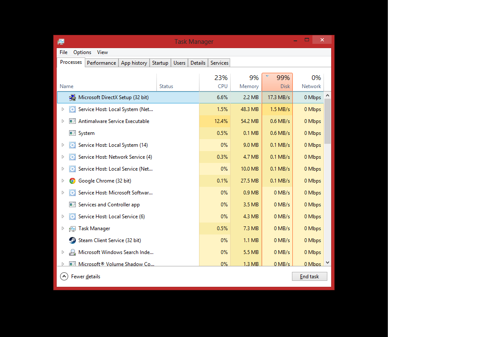Open the View menu
The height and width of the screenshot is (337, 491).
click(x=102, y=52)
